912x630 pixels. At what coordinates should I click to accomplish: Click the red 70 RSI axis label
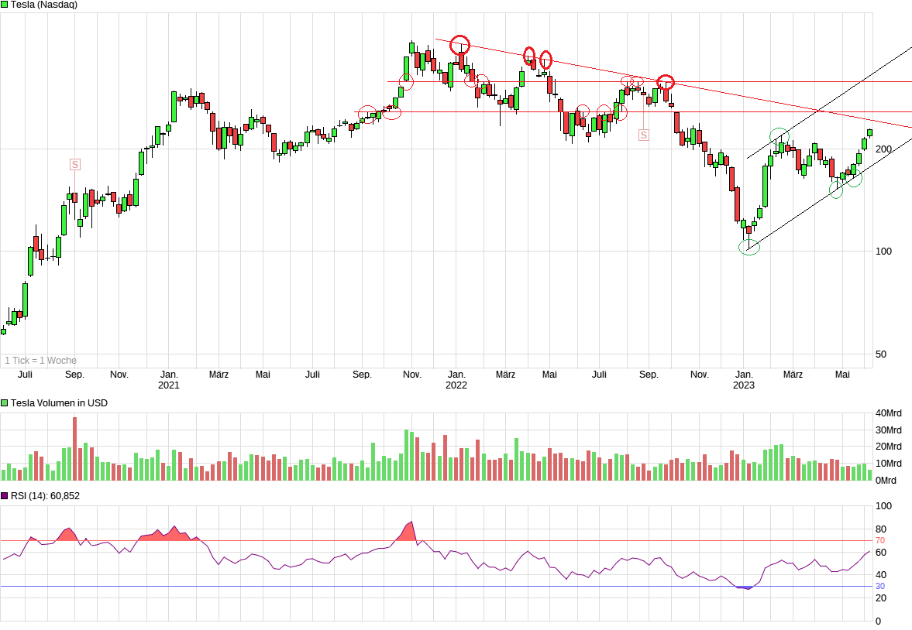pos(880,540)
